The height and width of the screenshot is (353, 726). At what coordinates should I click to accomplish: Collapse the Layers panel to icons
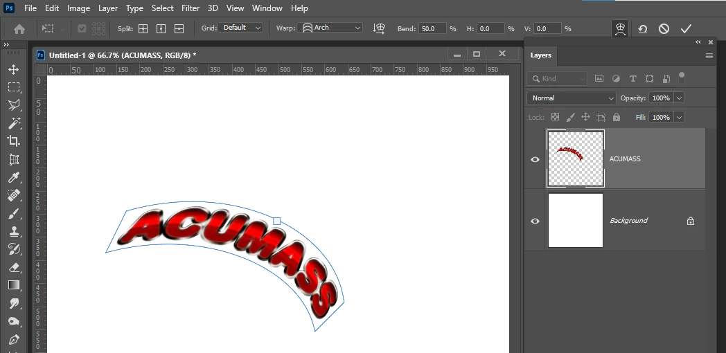pos(698,42)
